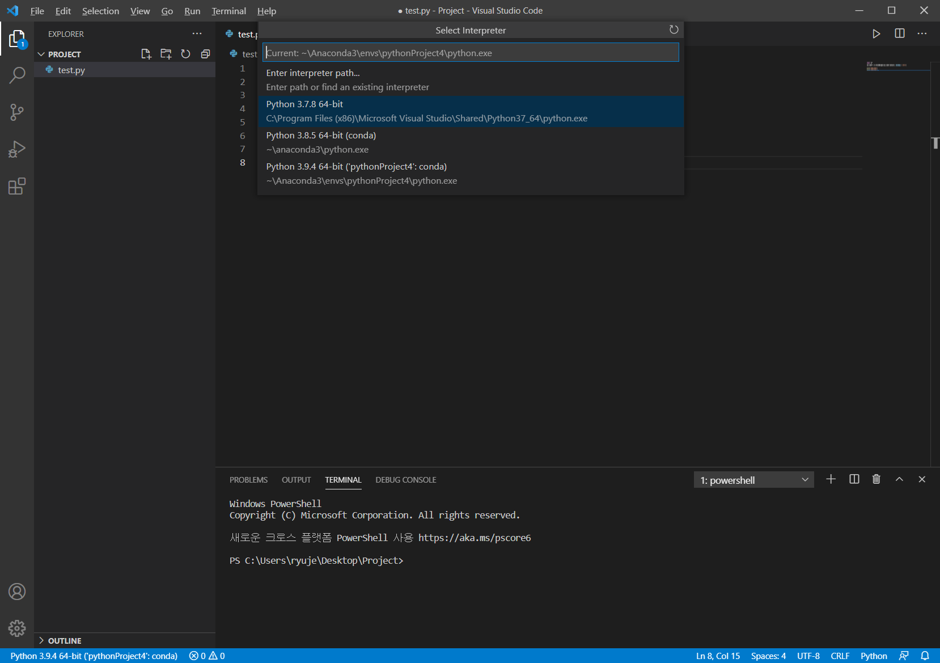Open editor More Actions ellipsis
The width and height of the screenshot is (940, 663).
pos(922,33)
